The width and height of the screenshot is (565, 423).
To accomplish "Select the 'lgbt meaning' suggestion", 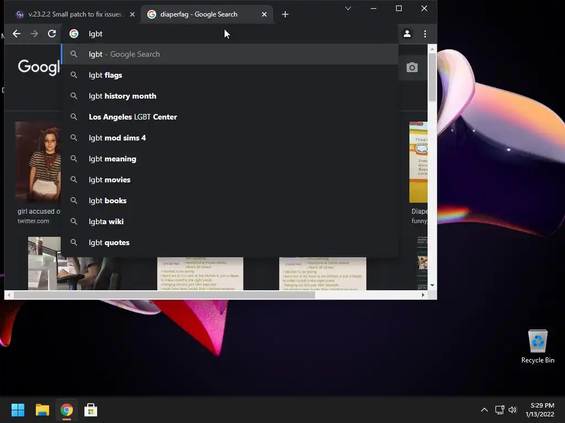I will [x=230, y=159].
